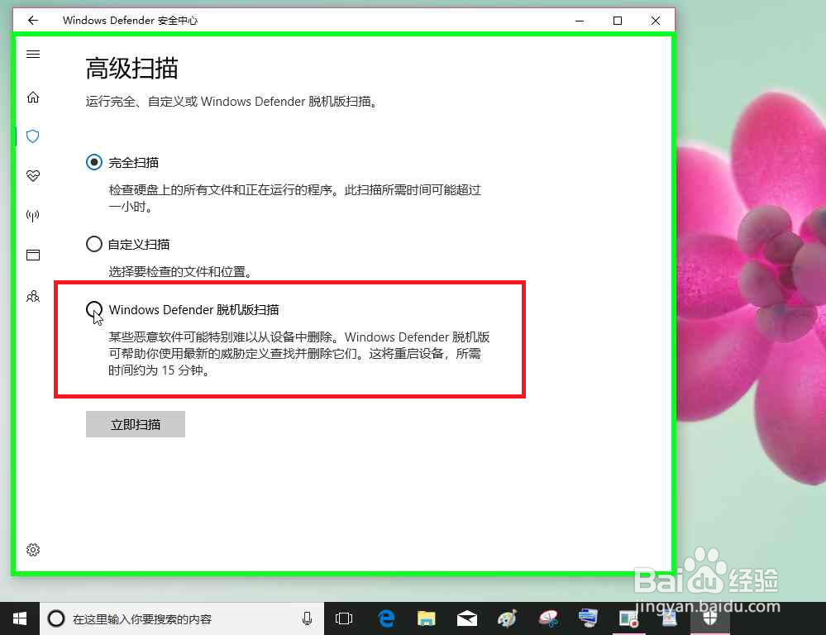Open Snipping Tool on taskbar
The height and width of the screenshot is (635, 826).
pos(548,618)
